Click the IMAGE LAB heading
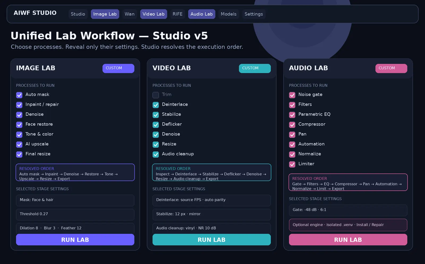The height and width of the screenshot is (264, 425). tap(36, 68)
